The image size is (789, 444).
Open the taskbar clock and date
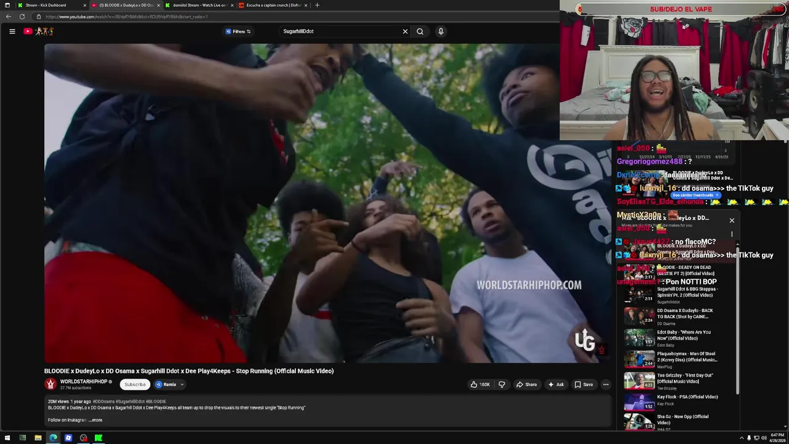776,438
